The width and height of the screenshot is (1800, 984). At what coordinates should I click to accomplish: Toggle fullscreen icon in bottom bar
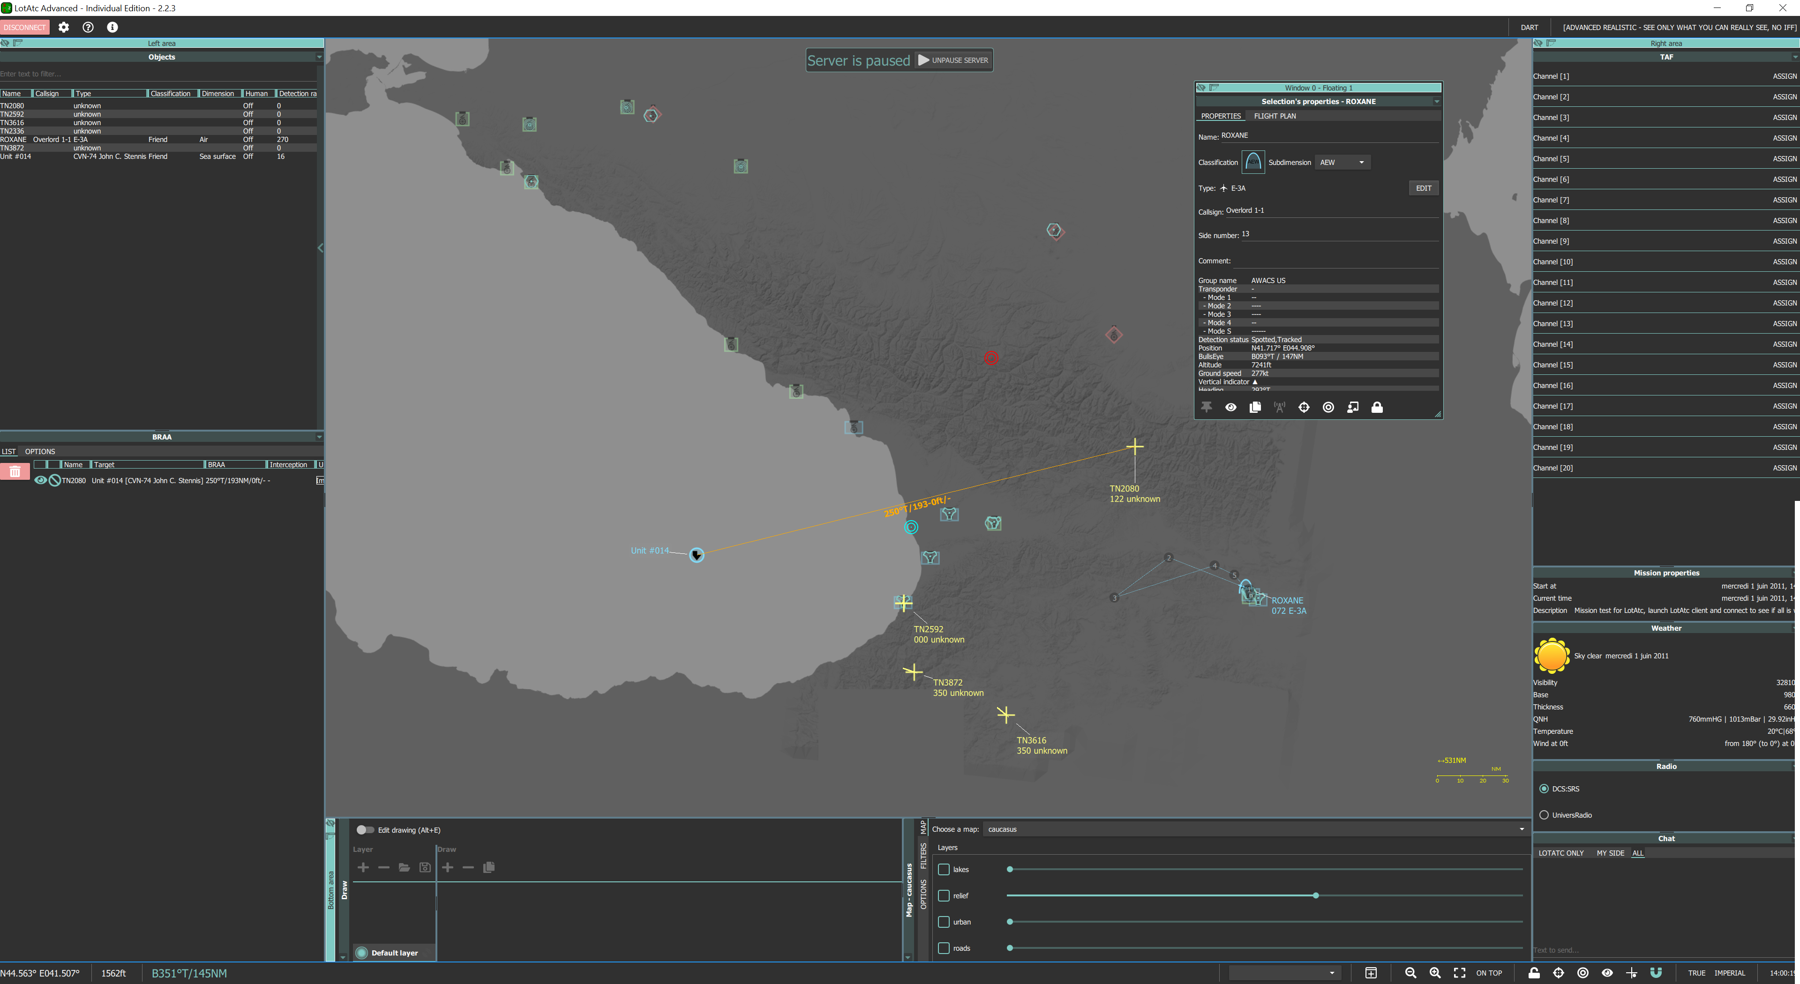(x=1459, y=973)
